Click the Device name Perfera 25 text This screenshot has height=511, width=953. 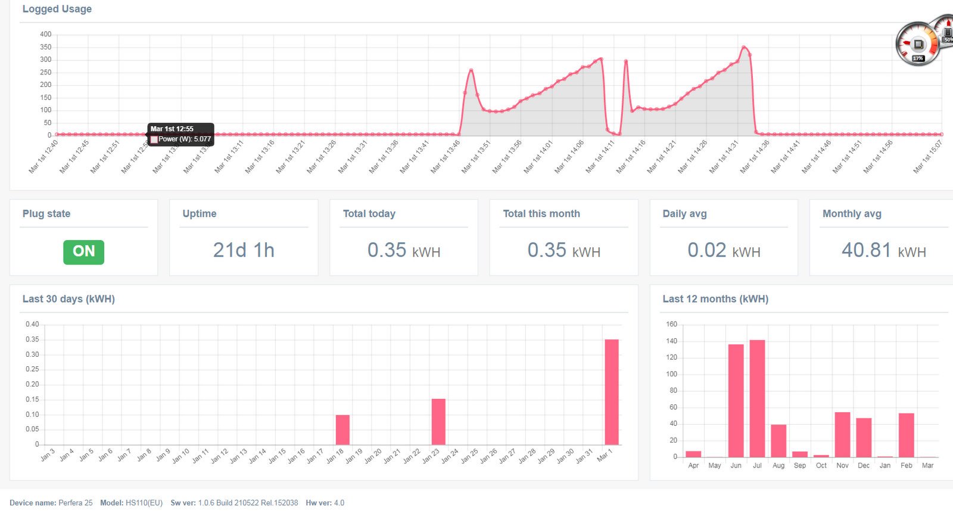click(51, 503)
